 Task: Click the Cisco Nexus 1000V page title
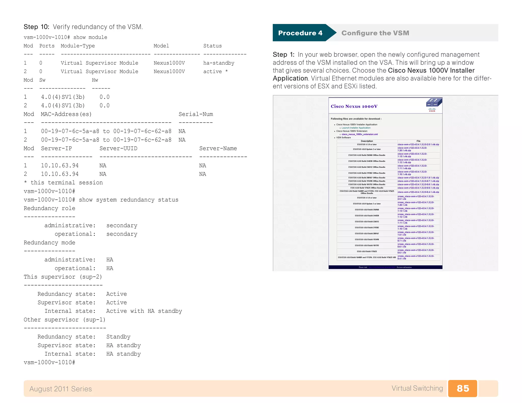pos(354,106)
